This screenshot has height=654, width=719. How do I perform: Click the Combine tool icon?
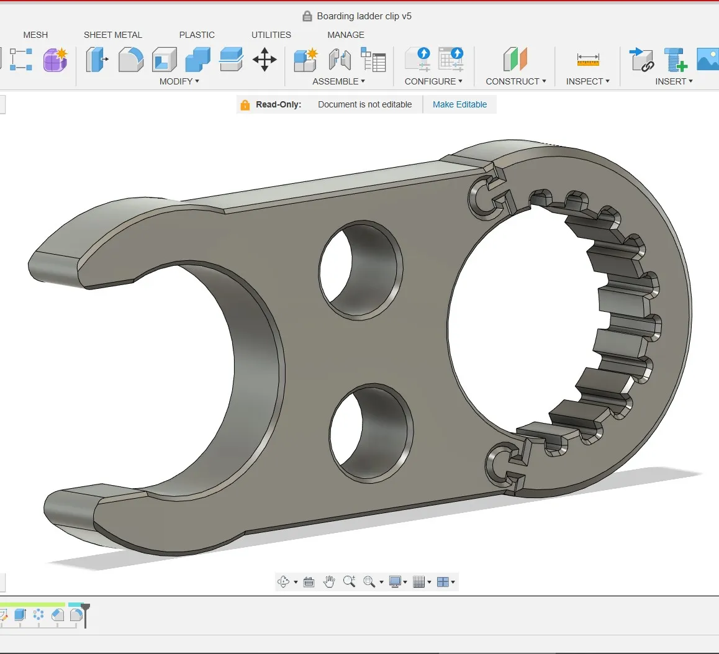[x=197, y=60]
